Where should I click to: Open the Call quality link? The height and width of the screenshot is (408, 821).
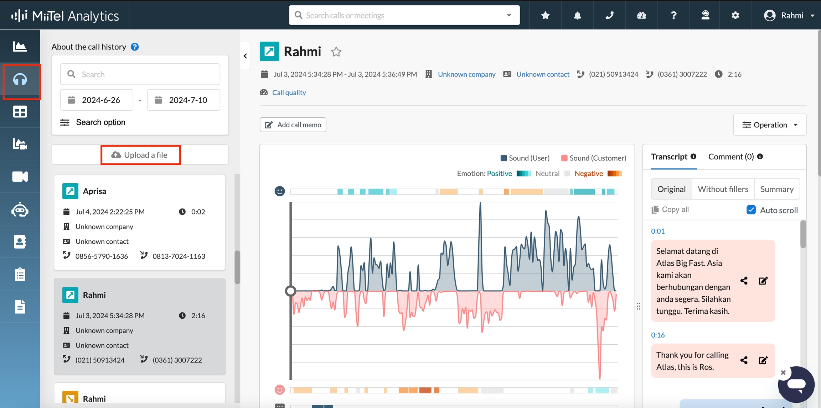289,92
